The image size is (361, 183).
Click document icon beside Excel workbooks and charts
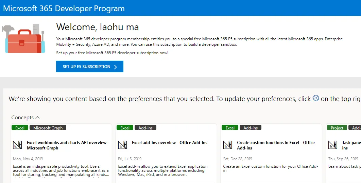click(17, 145)
